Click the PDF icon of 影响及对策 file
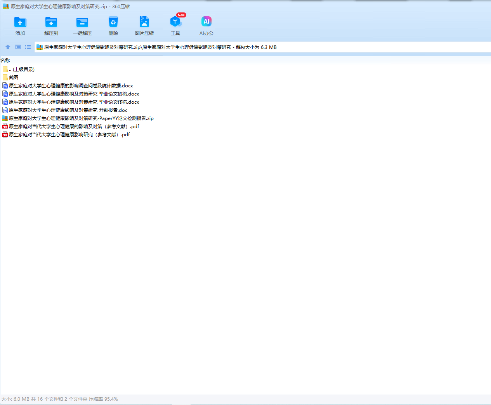Image resolution: width=491 pixels, height=405 pixels. (x=5, y=126)
